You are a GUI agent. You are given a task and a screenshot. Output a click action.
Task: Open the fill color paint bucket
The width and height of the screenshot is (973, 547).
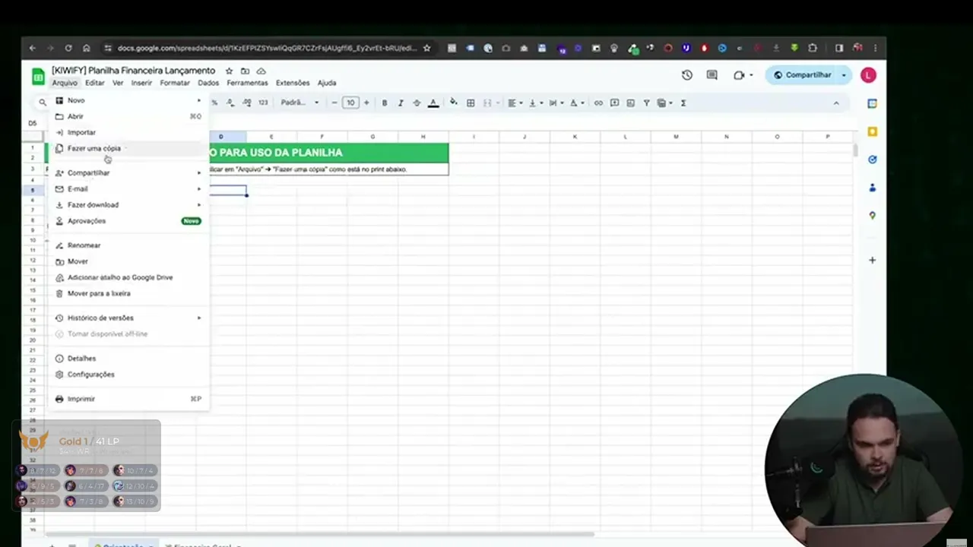454,103
